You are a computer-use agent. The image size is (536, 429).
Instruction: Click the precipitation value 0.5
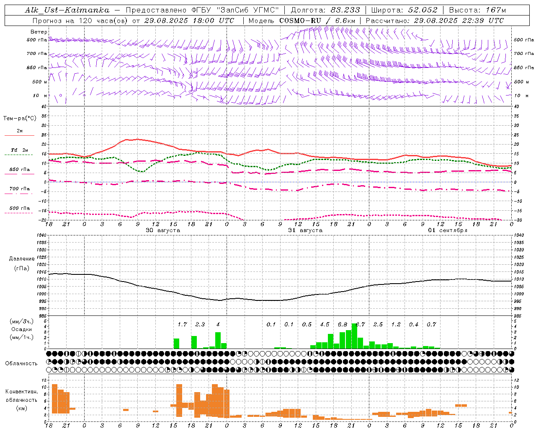(307, 324)
